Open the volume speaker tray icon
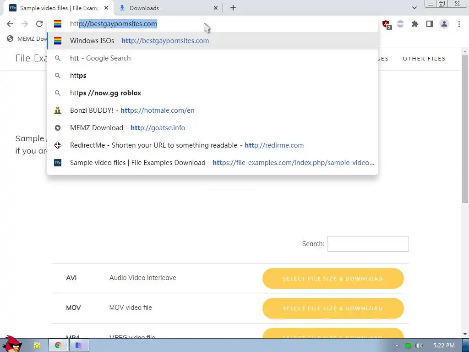This screenshot has height=352, width=469. point(420,346)
